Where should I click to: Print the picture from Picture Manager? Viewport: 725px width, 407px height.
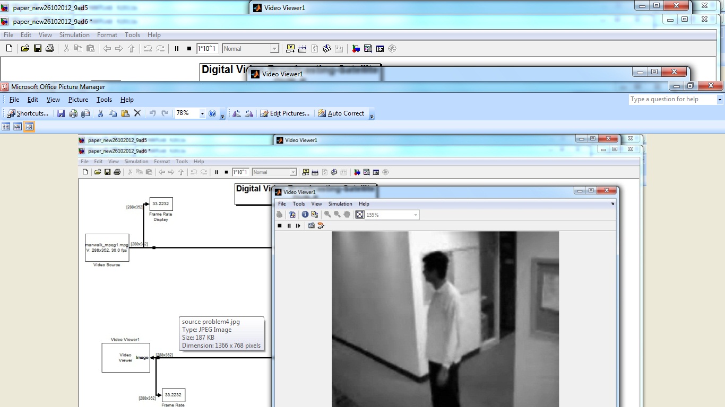coord(73,113)
